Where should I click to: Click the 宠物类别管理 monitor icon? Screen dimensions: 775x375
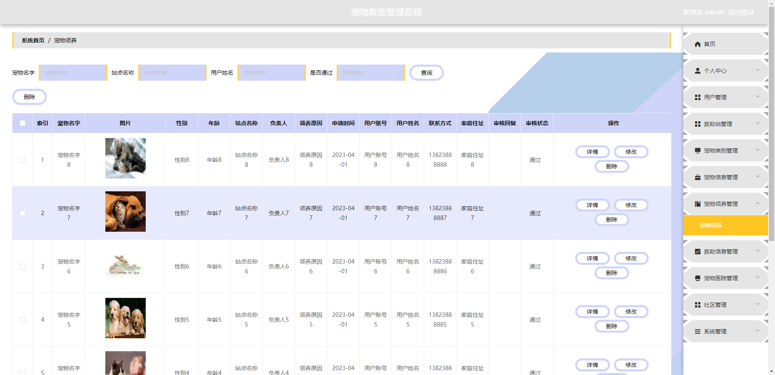point(697,151)
